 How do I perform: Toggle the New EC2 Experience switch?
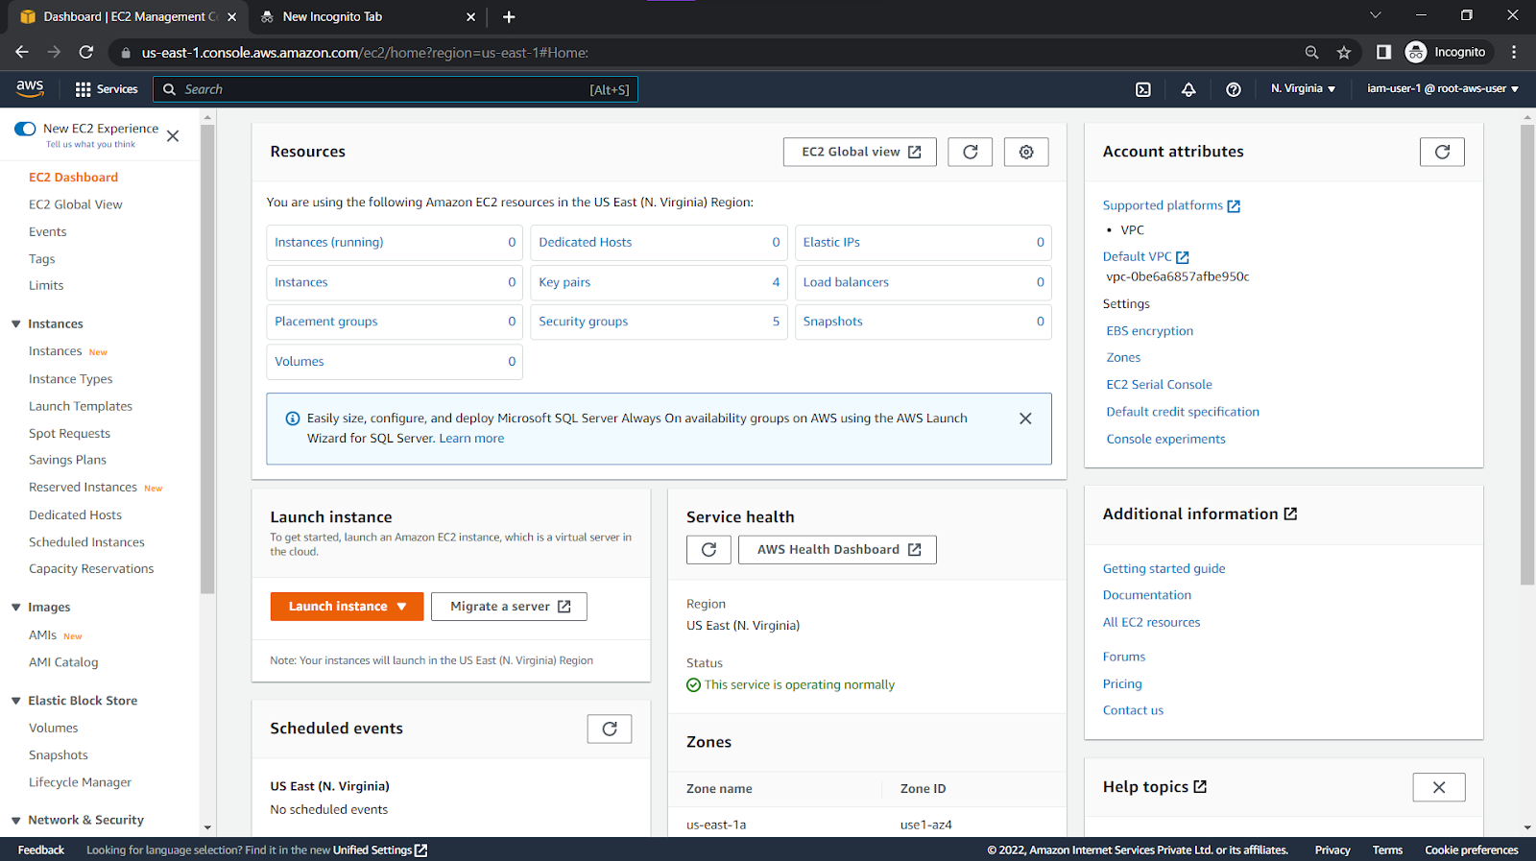pyautogui.click(x=25, y=129)
